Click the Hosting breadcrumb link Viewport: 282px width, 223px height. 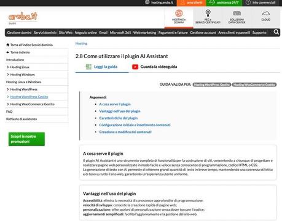coord(81,43)
